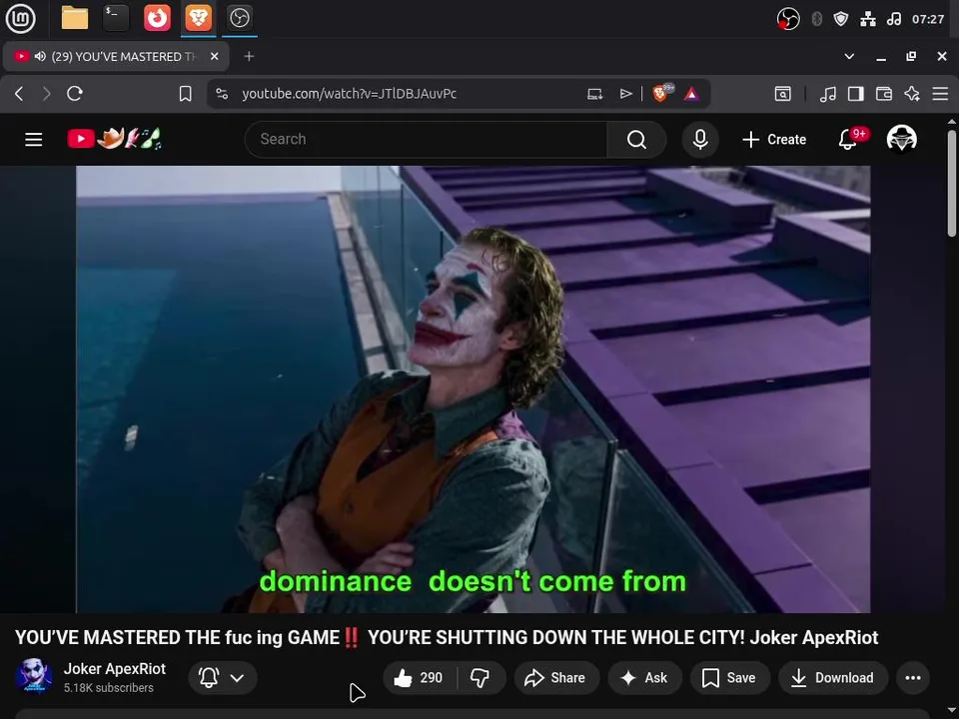959x719 pixels.
Task: Share this video
Action: pos(554,677)
